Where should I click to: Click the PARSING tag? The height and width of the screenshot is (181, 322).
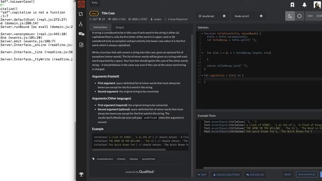point(134,159)
